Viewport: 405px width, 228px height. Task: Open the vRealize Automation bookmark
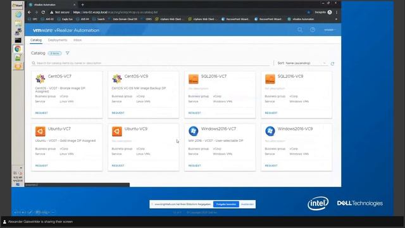pyautogui.click(x=301, y=19)
